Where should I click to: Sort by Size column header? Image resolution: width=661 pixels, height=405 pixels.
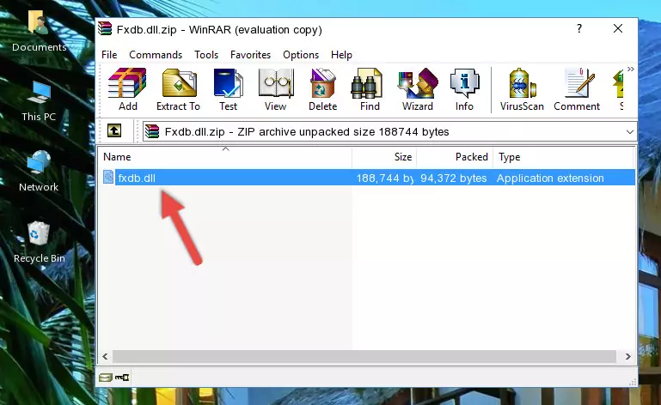click(x=384, y=157)
